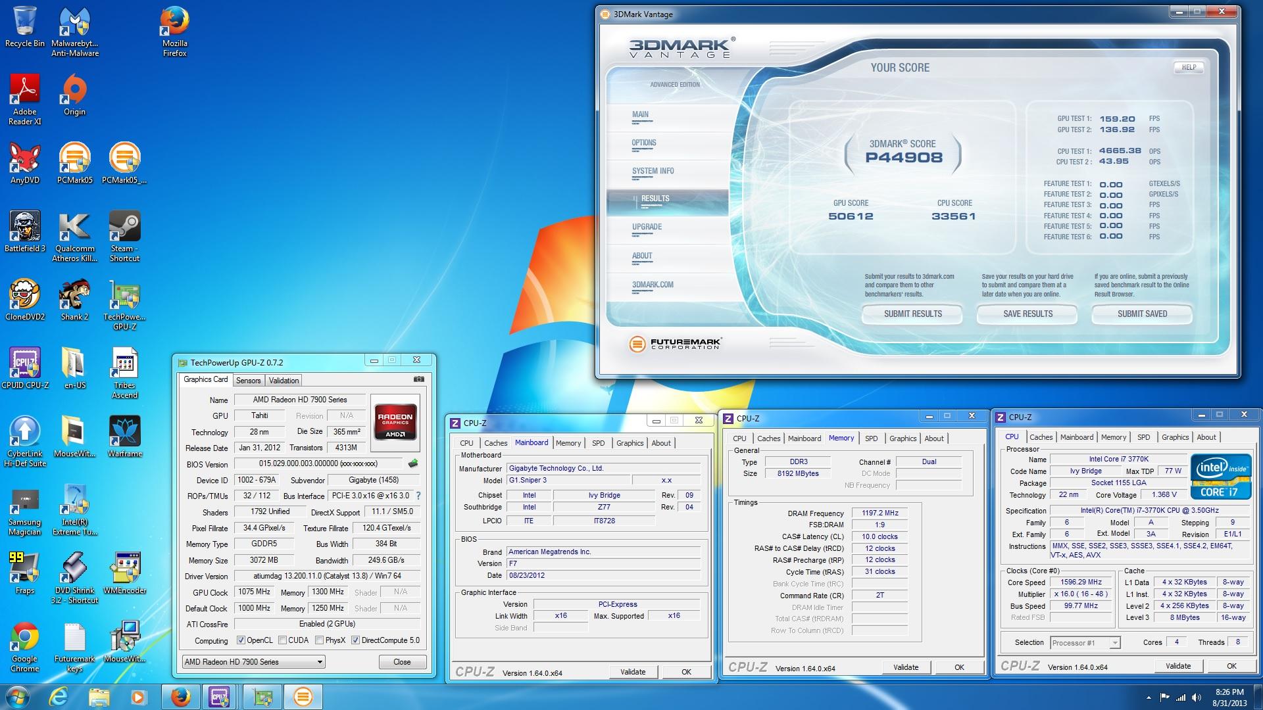This screenshot has height=710, width=1263.
Task: Launch CPUID CPU-Z desktop icon
Action: pyautogui.click(x=24, y=369)
